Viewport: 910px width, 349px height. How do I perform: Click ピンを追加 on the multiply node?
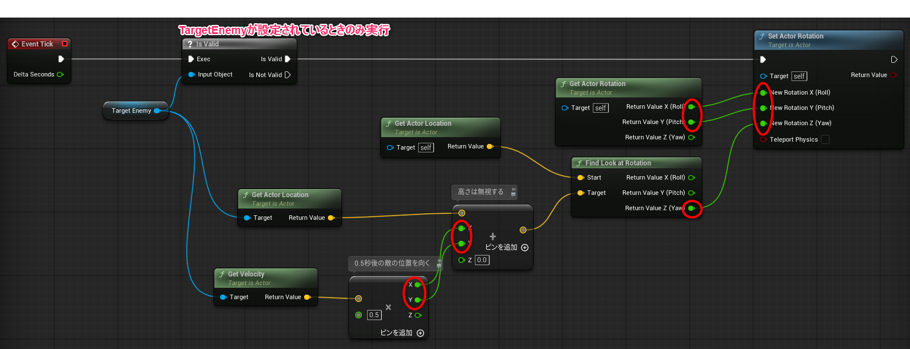point(402,333)
